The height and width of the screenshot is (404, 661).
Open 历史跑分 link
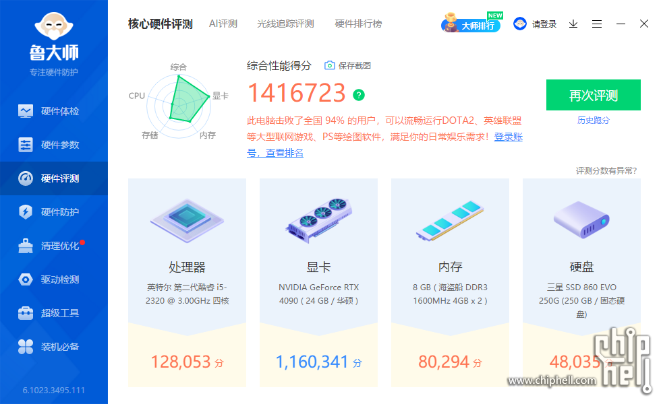[593, 121]
